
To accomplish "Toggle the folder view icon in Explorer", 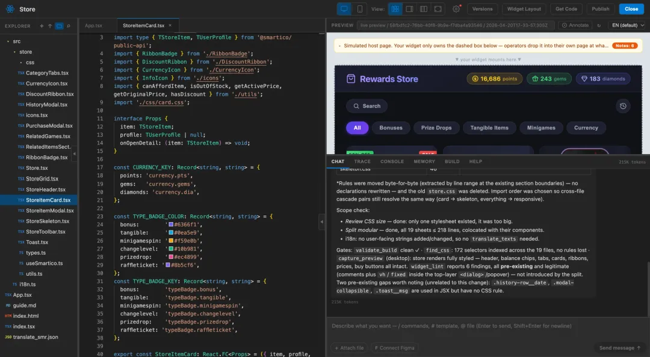I will [59, 26].
